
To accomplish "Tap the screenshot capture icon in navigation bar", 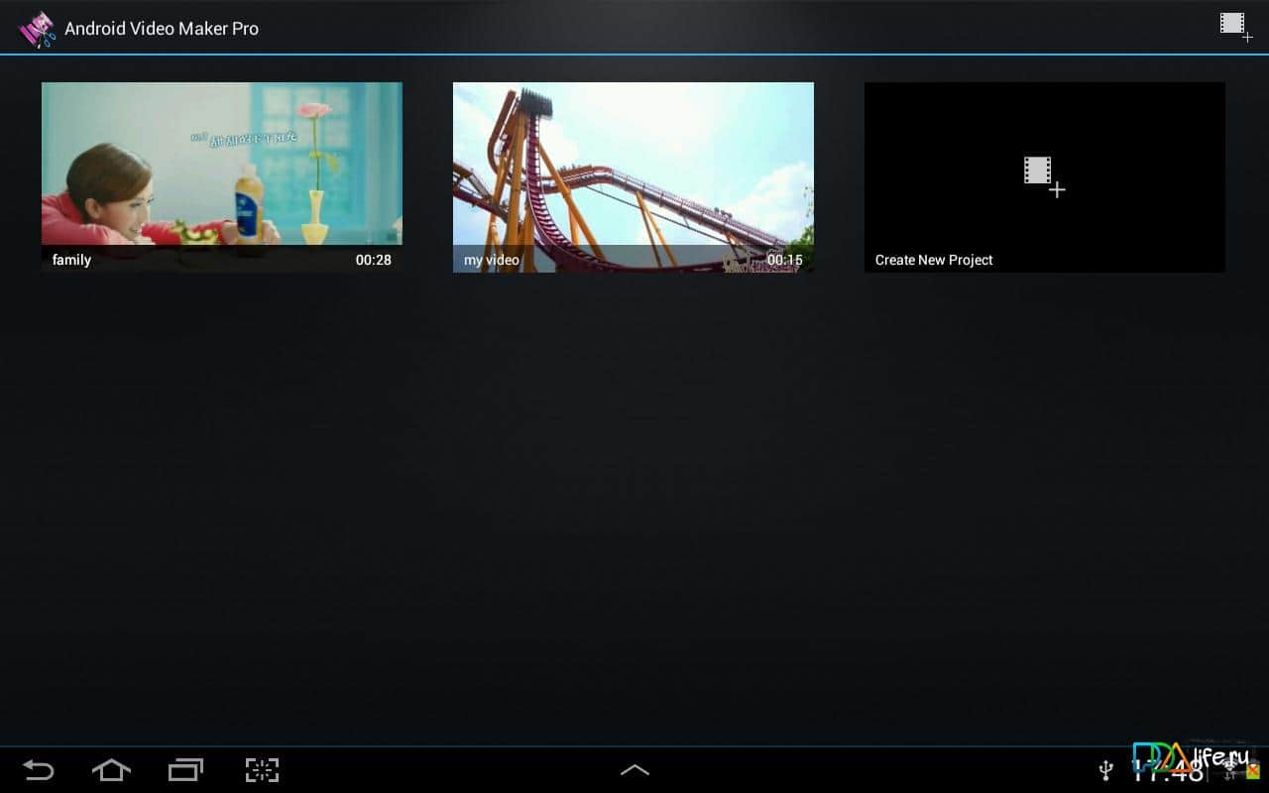I will coord(262,769).
